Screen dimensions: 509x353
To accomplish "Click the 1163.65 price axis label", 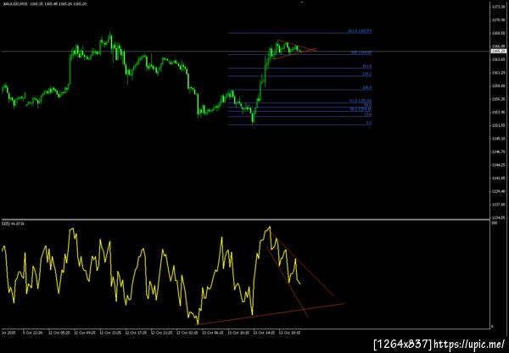I will 498,59.
